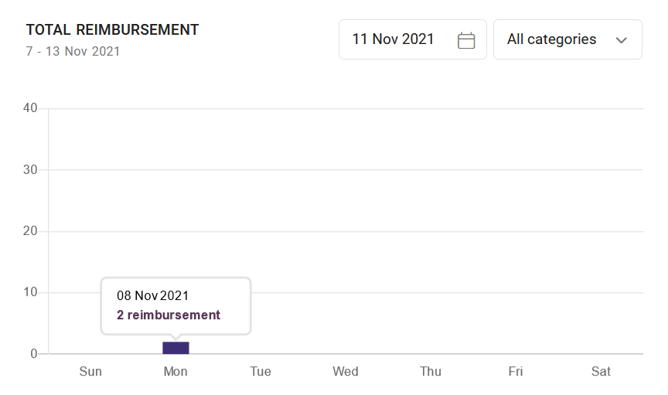The width and height of the screenshot is (668, 395).
Task: Click the 20 y-axis label
Action: coord(31,231)
